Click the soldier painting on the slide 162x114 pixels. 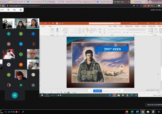coord(100,62)
